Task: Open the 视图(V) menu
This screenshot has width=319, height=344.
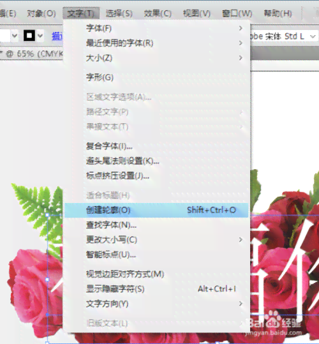Action: 197,13
